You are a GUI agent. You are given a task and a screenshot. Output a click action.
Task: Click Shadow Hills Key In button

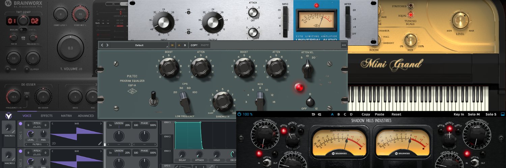[459, 114]
